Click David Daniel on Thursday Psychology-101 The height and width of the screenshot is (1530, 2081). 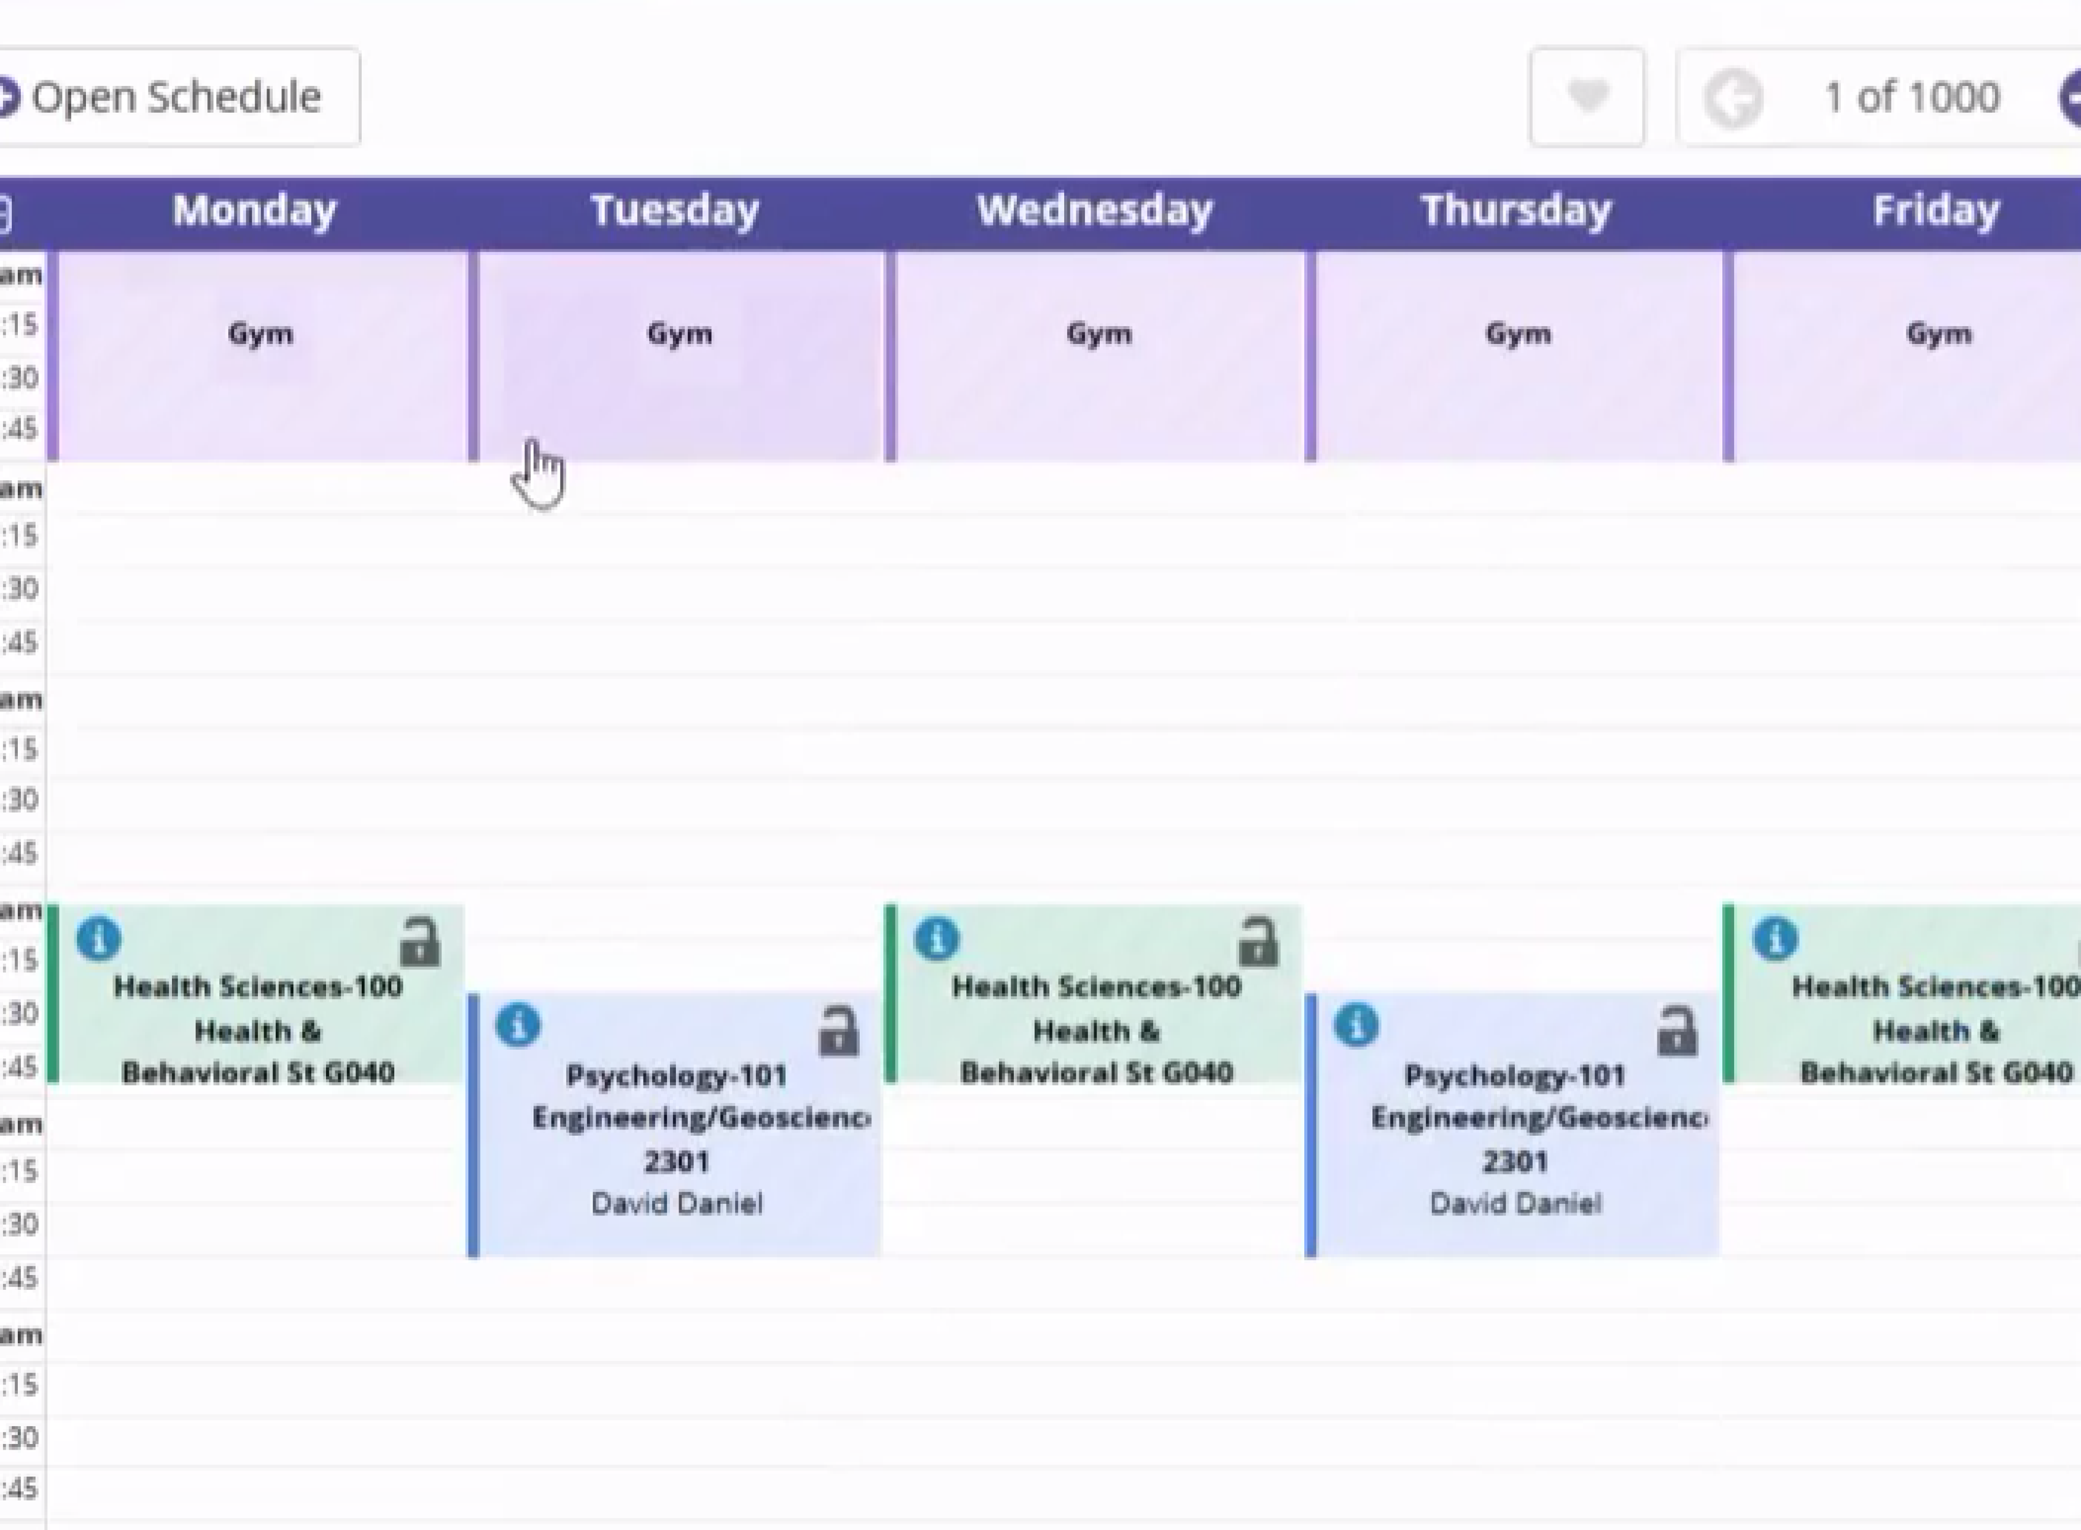(1515, 1203)
